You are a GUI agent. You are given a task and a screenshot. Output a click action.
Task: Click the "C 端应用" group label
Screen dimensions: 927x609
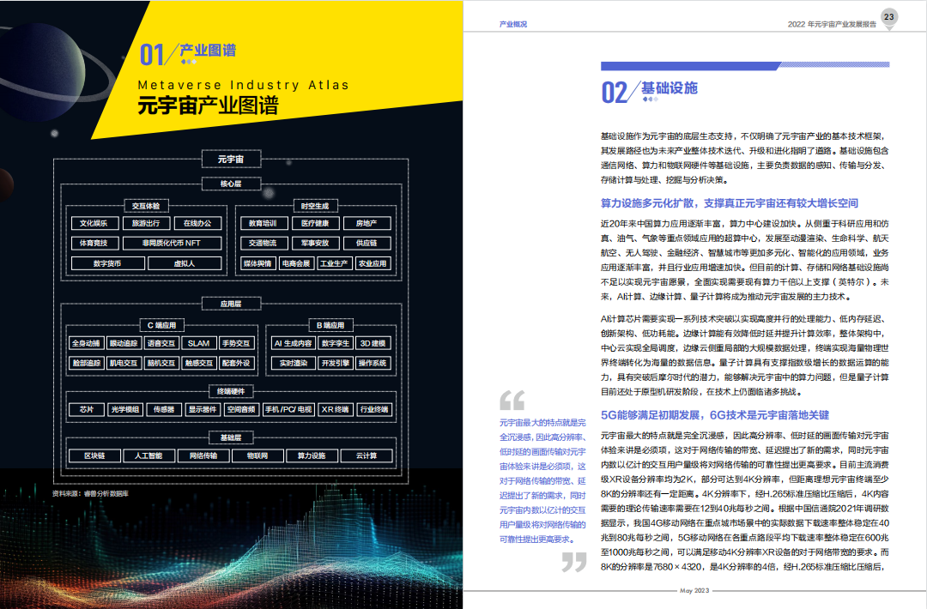pos(162,325)
